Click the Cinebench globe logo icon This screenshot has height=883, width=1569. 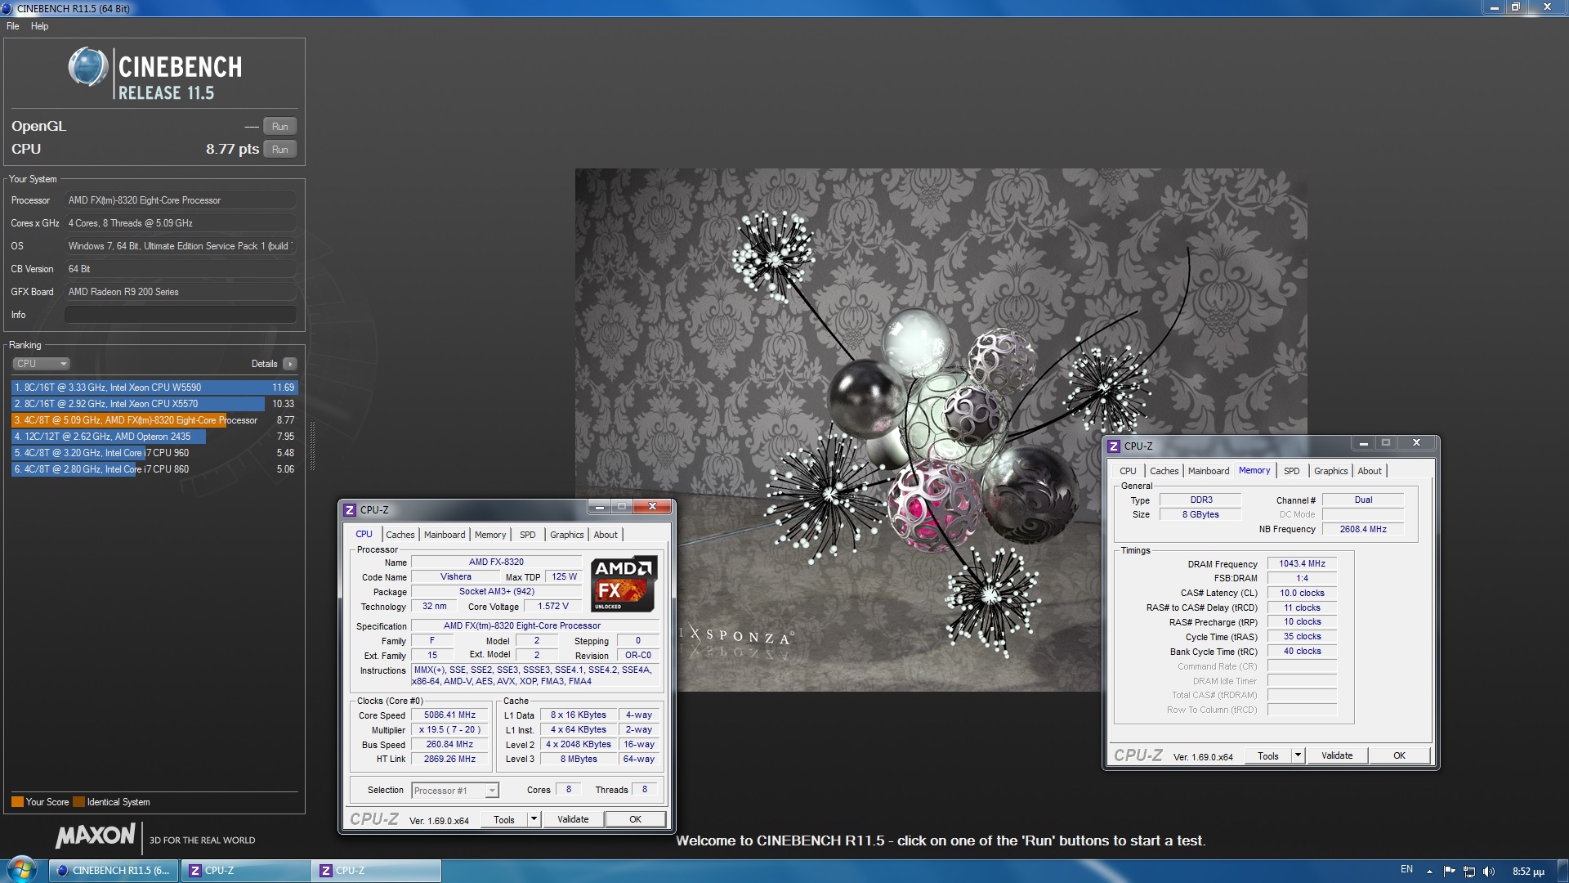coord(87,67)
